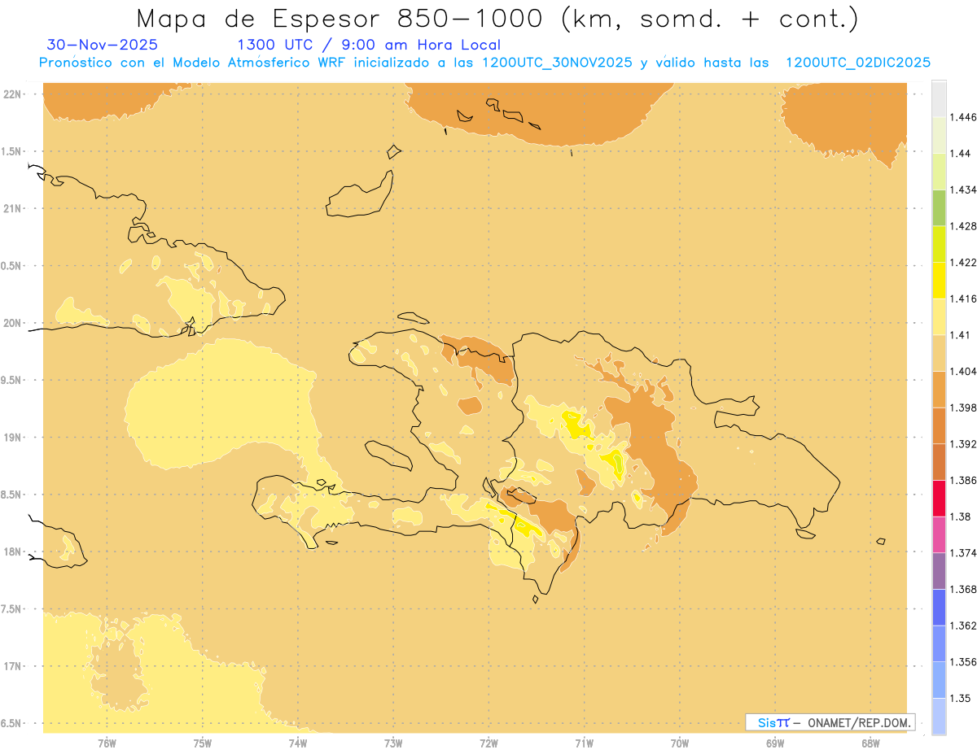Click the pink colorbar segment between 1.374 and 1.38
The height and width of the screenshot is (754, 977).
[x=939, y=534]
